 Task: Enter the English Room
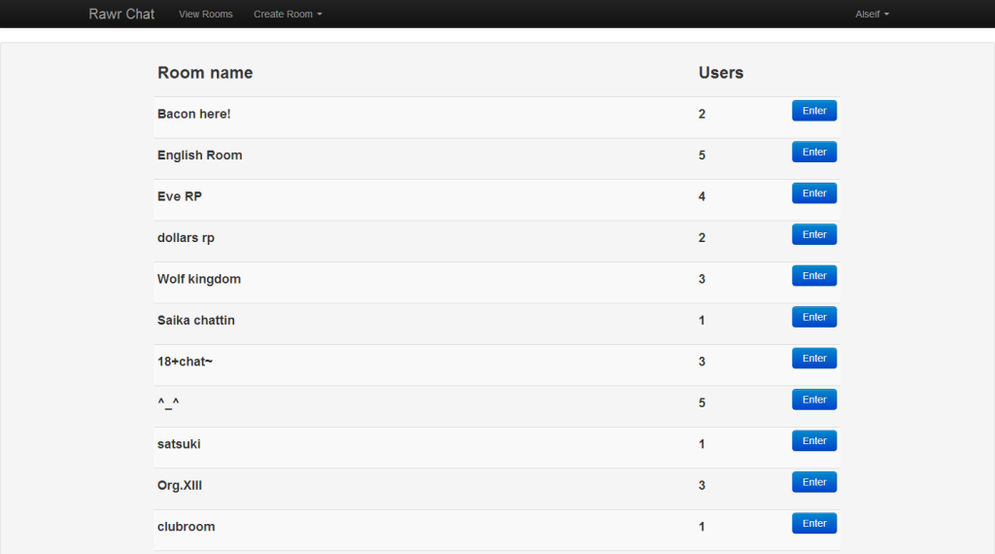[x=814, y=152]
